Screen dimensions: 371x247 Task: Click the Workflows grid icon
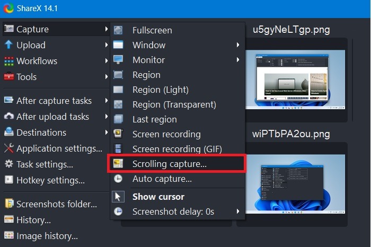pos(9,61)
